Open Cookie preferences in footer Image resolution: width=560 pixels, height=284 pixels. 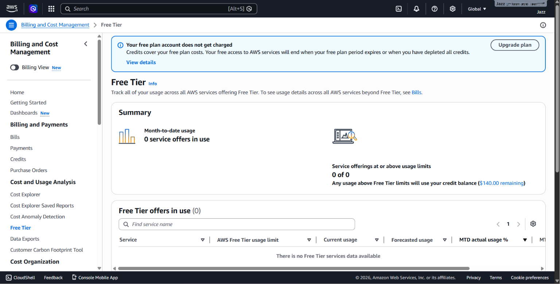tap(529, 277)
